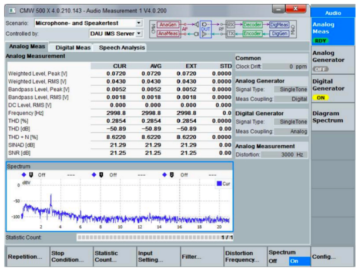Click the AVG column header

pos(156,66)
